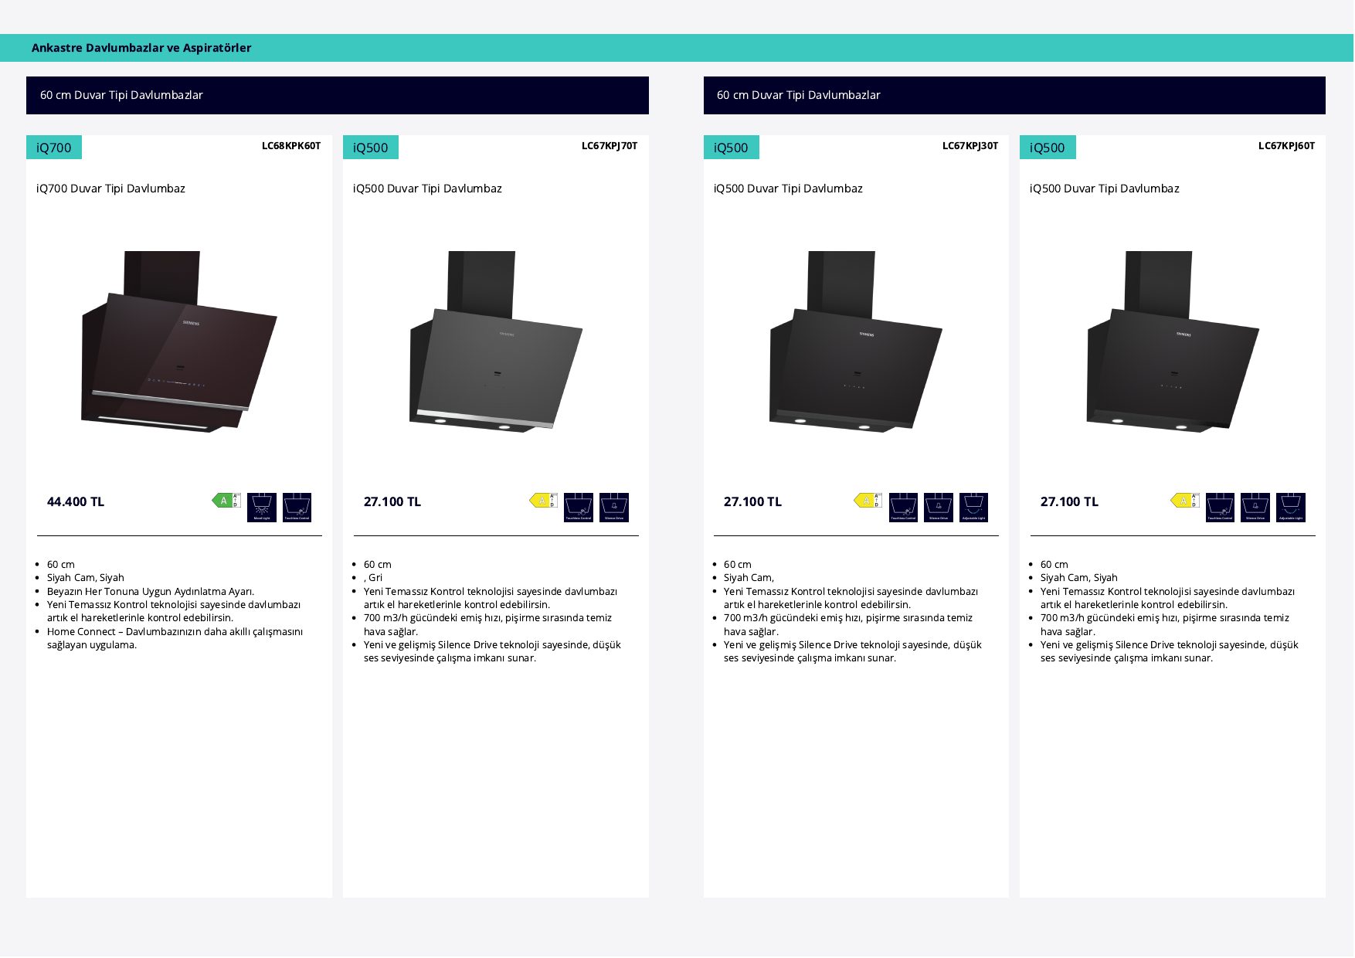Click the energy label on LC67KPJ30T card
Screen dimensions: 1355x958
868,501
